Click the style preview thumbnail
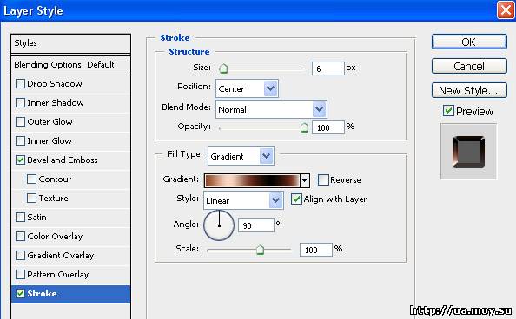Screen dimensions: 516x319 pos(468,152)
